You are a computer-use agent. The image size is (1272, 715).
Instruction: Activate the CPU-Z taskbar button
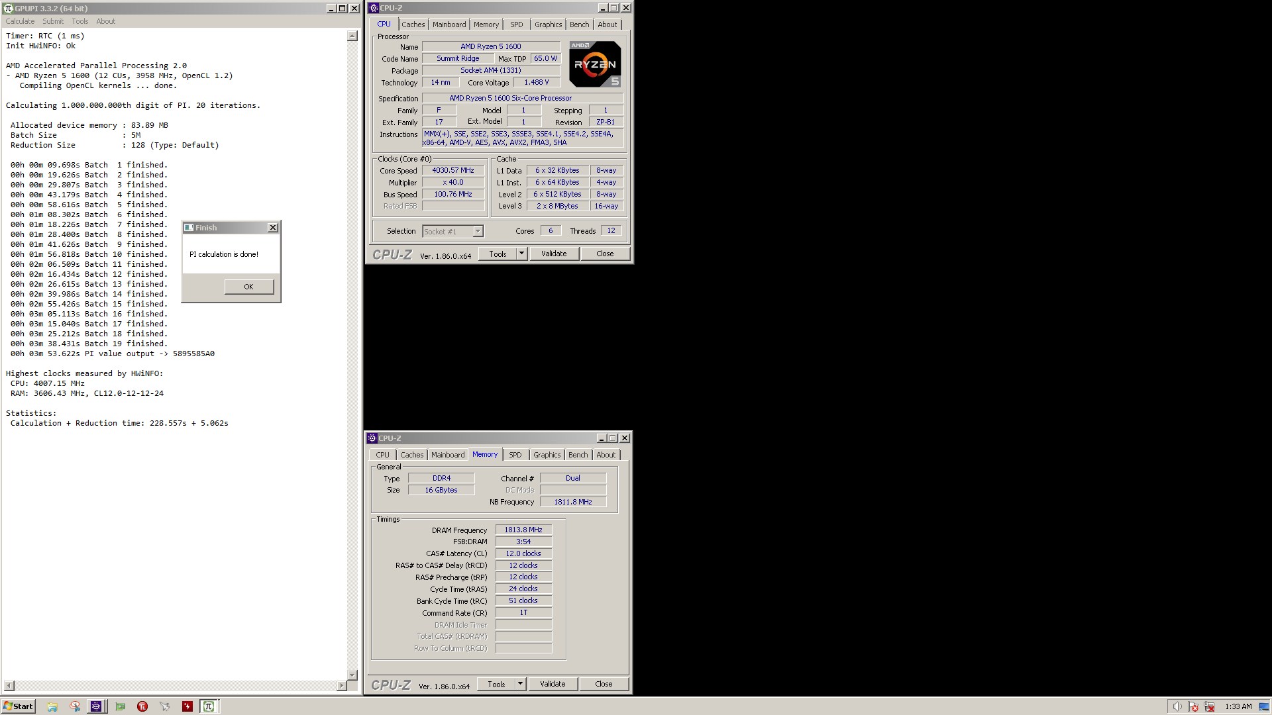pyautogui.click(x=97, y=706)
